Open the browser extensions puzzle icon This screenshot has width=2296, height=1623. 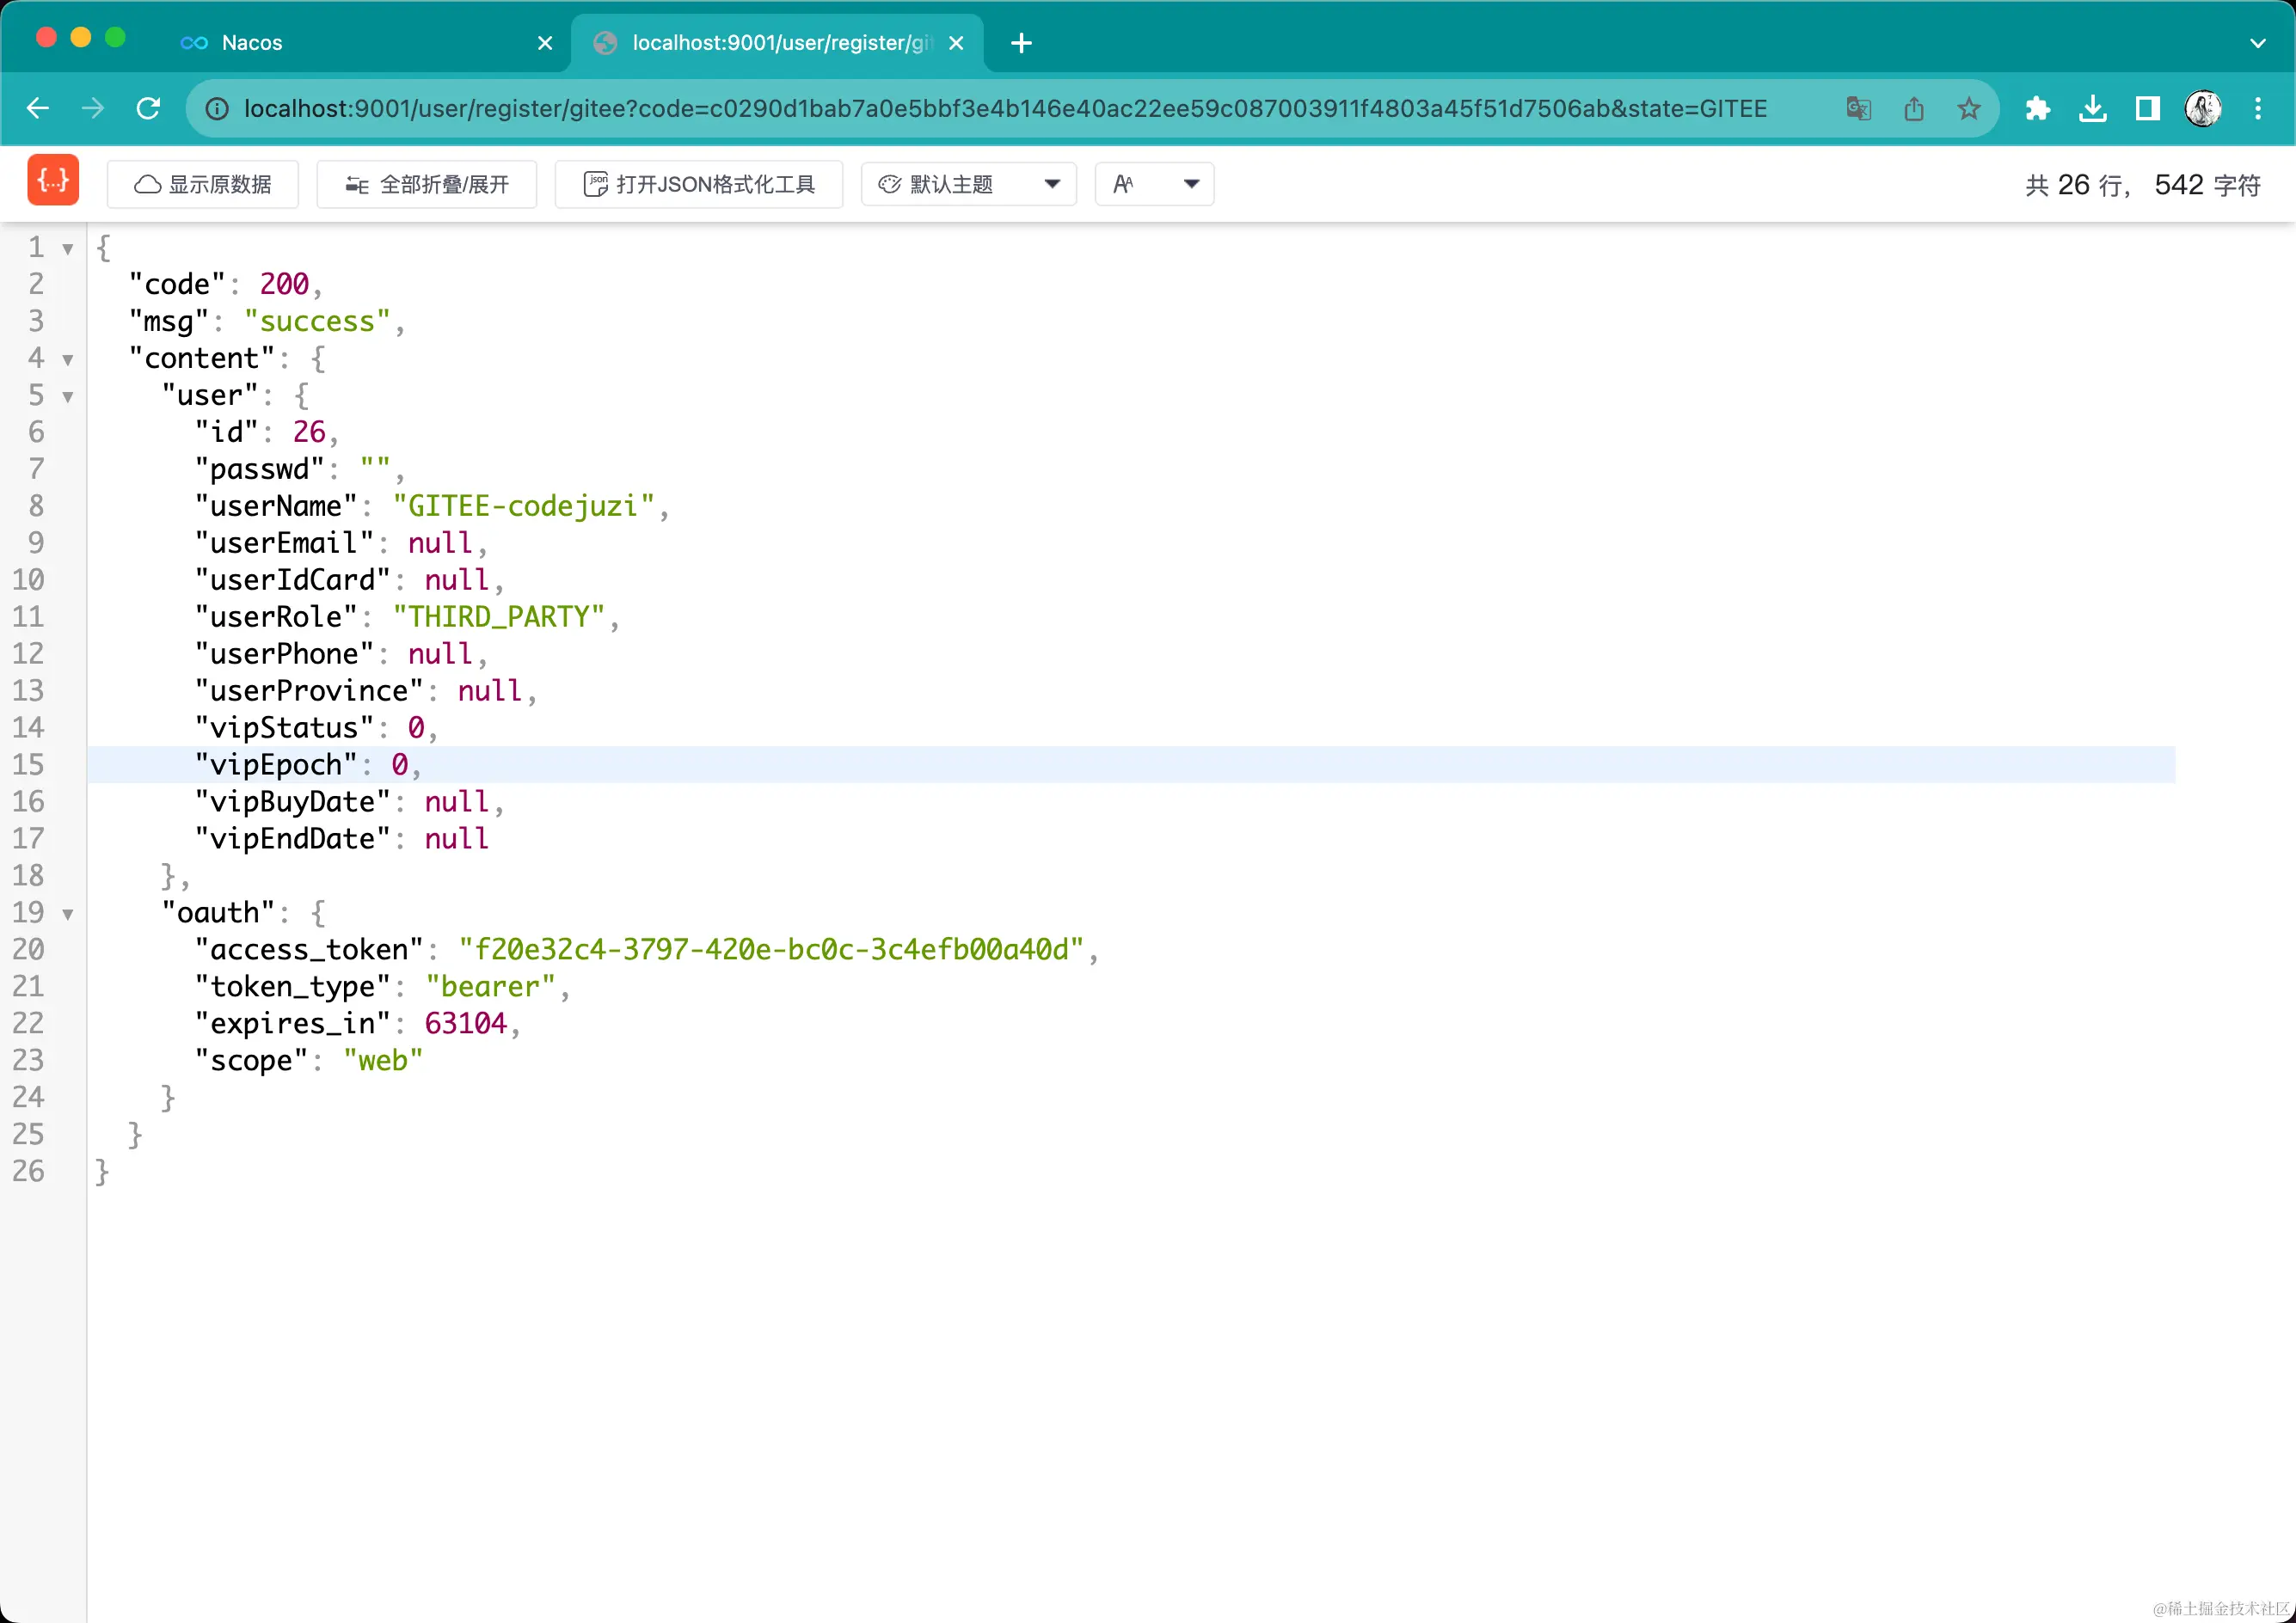pos(2037,108)
